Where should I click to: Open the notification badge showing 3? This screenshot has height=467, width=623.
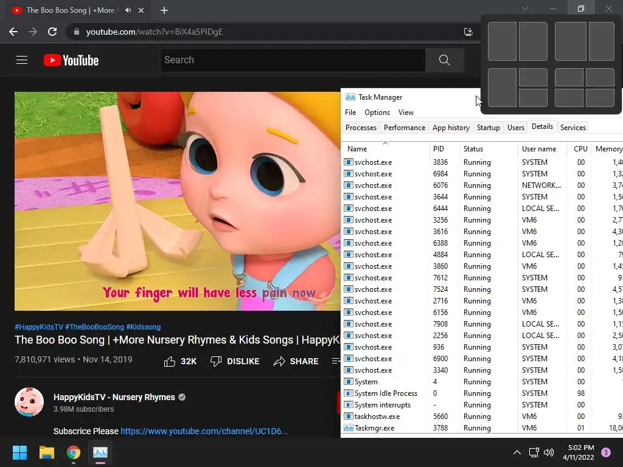click(605, 452)
